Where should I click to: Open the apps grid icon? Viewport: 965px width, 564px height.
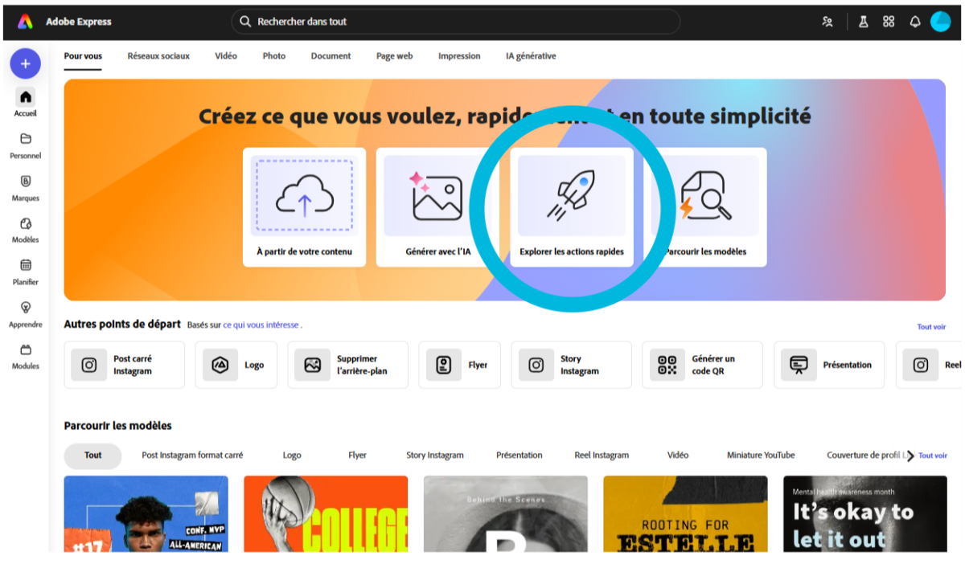[889, 22]
